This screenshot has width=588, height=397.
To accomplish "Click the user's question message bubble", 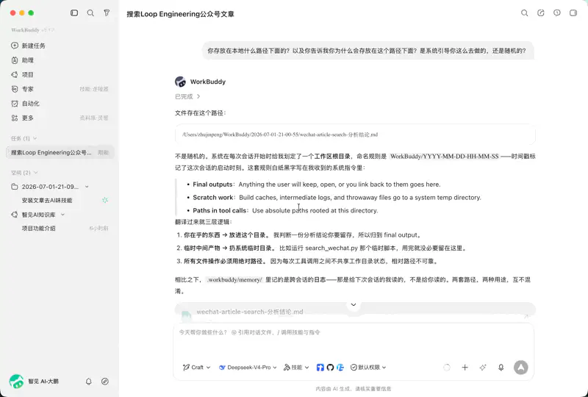I will click(368, 51).
